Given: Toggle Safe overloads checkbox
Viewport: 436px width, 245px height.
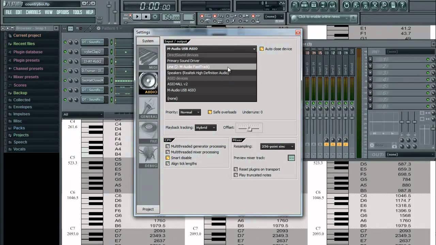Looking at the screenshot, I should 210,112.
